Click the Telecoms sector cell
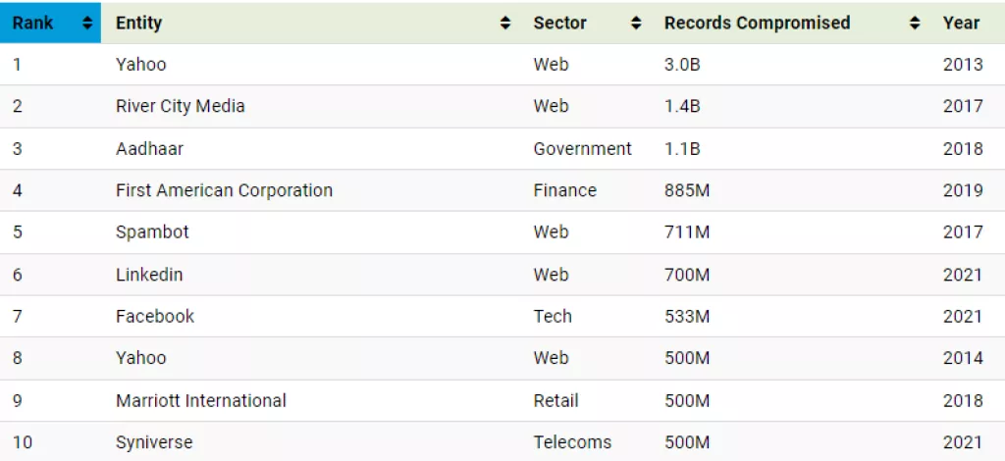 tap(574, 442)
